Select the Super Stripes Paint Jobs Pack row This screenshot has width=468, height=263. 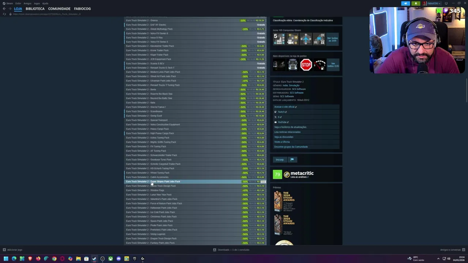(x=195, y=182)
